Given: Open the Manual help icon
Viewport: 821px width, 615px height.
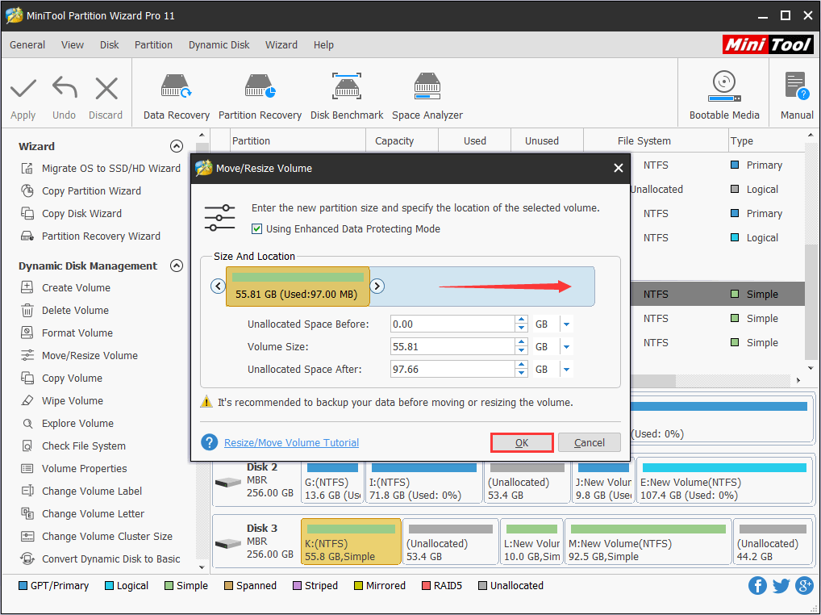Looking at the screenshot, I should [797, 86].
